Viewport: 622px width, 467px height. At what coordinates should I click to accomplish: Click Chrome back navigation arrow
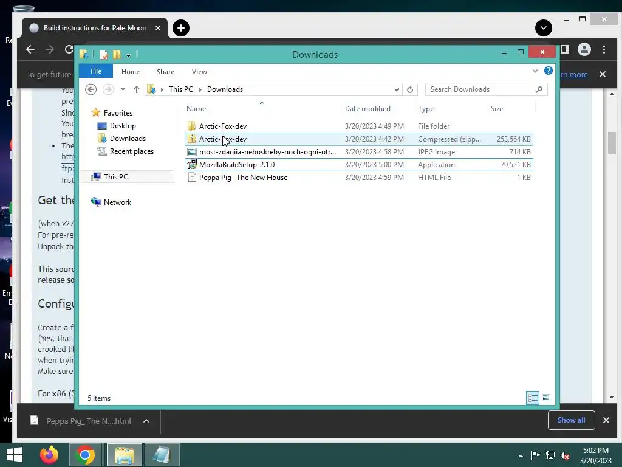(x=30, y=49)
